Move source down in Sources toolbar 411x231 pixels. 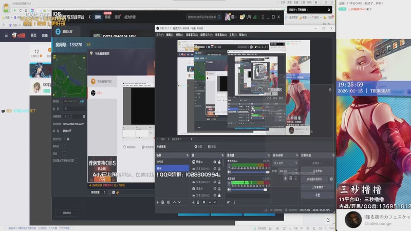coord(215,202)
